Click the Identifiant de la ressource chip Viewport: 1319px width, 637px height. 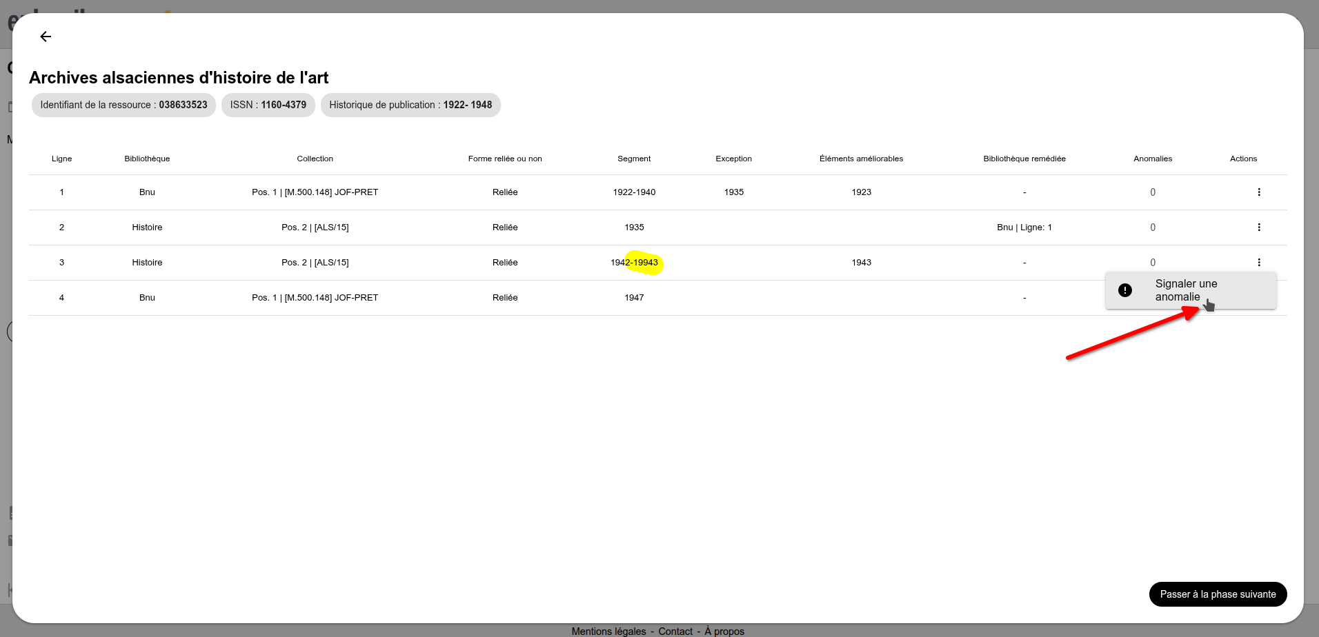pos(123,105)
